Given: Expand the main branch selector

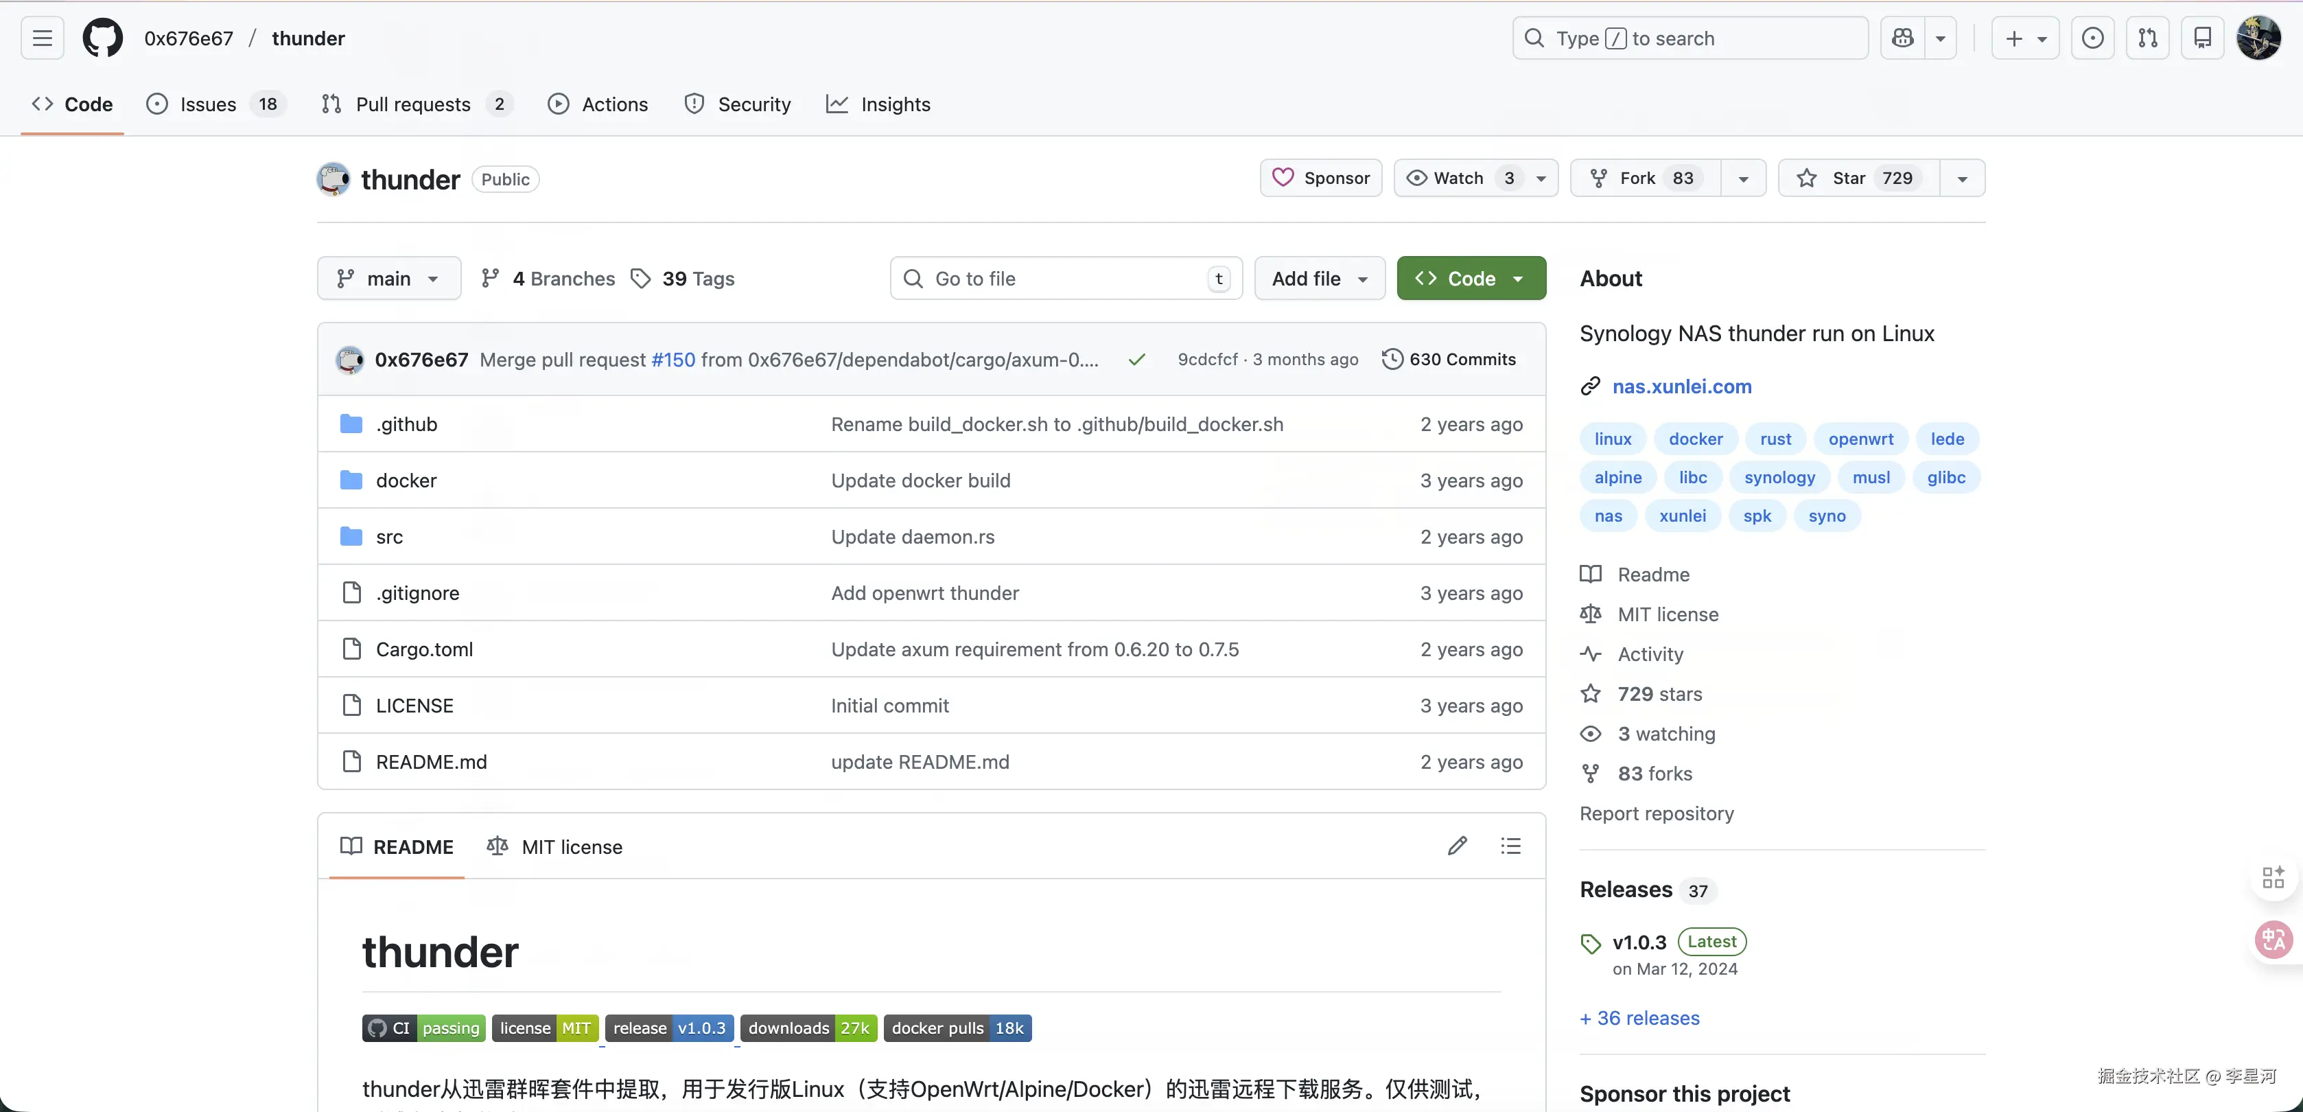Looking at the screenshot, I should [389, 278].
